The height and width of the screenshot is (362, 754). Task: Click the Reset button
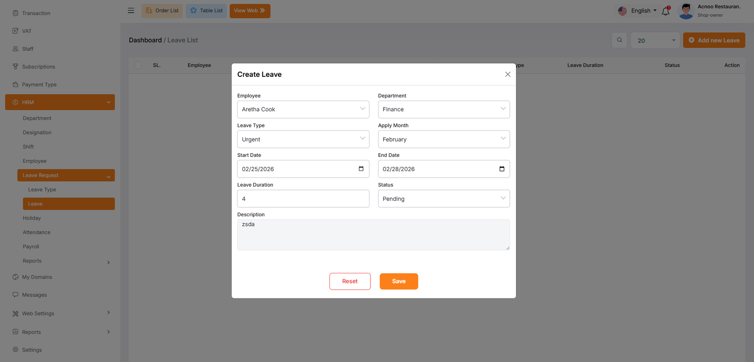pyautogui.click(x=350, y=281)
